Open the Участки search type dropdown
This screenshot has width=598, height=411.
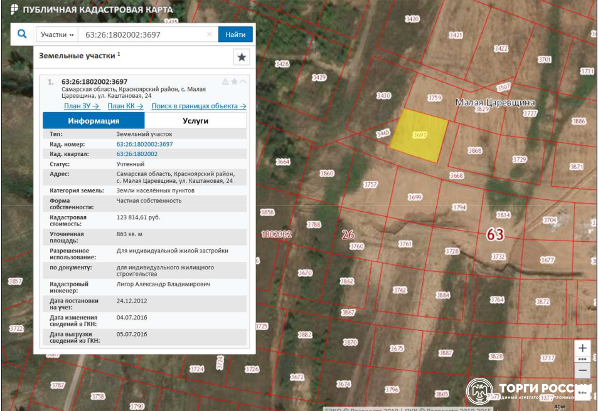57,34
